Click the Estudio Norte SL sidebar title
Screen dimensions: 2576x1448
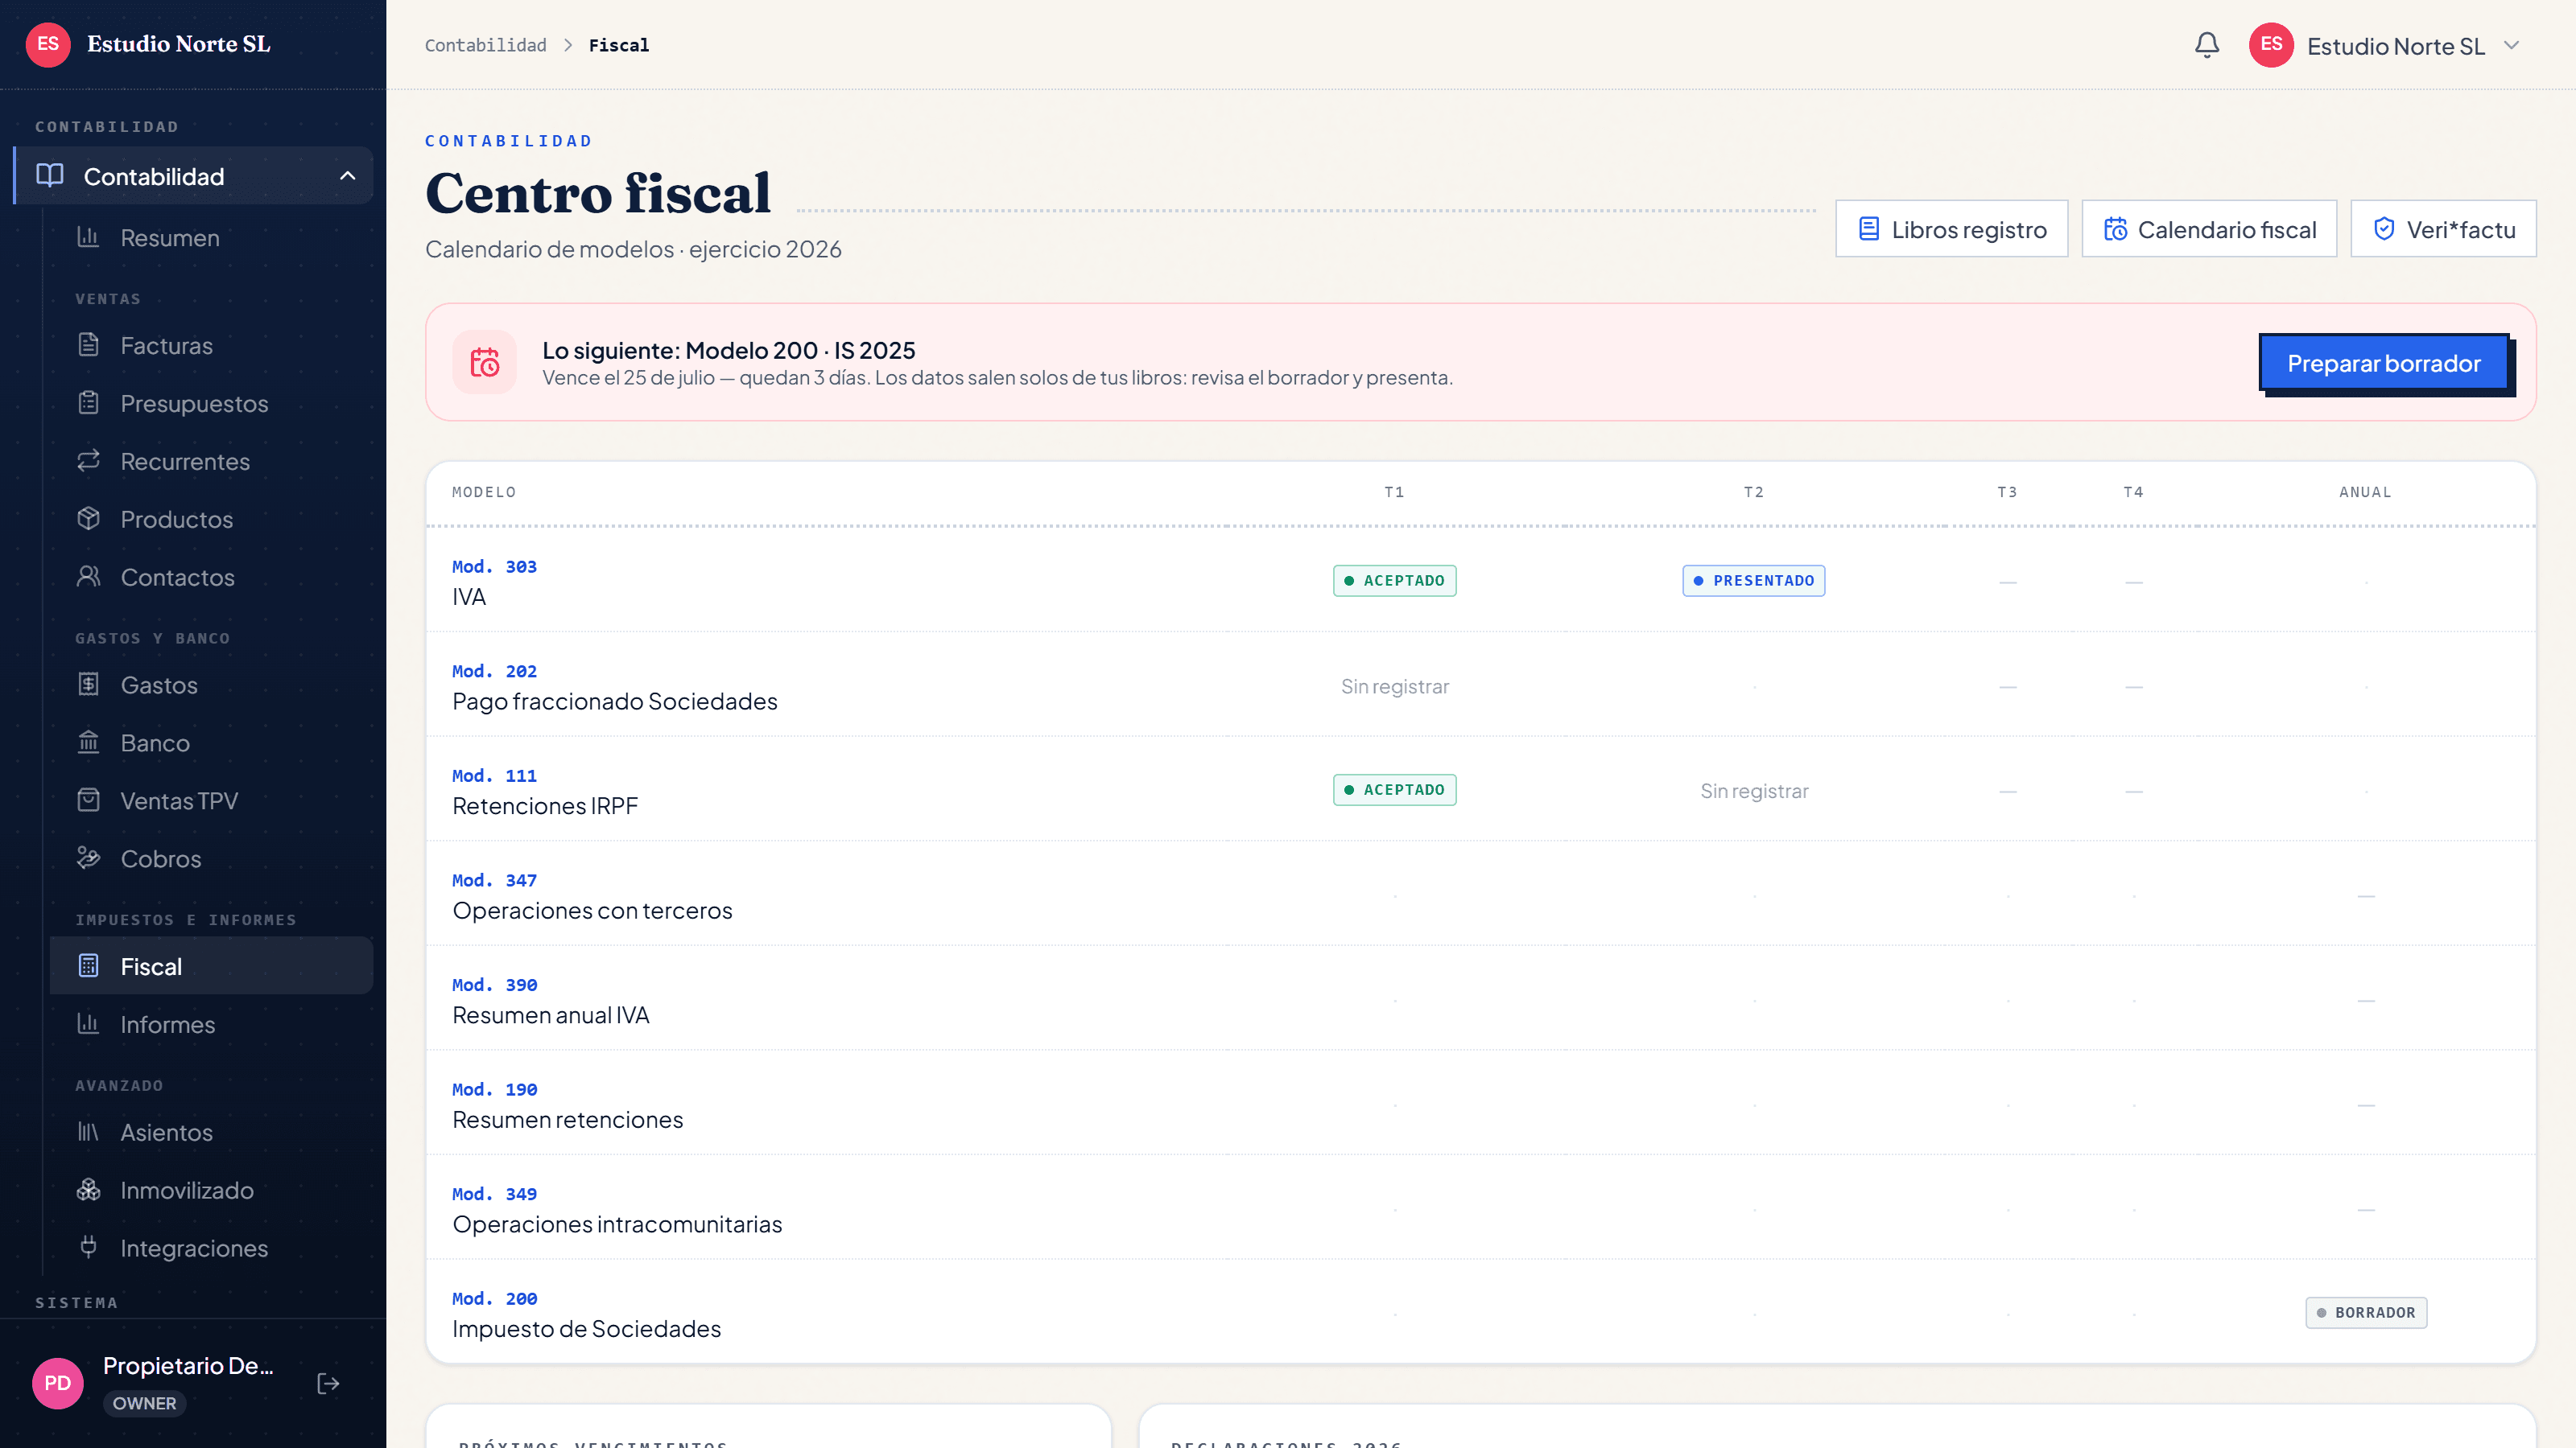click(178, 44)
